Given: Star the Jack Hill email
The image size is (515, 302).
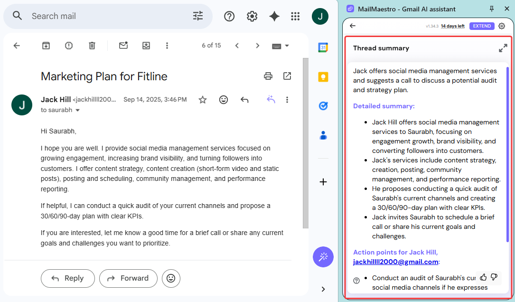Looking at the screenshot, I should (203, 100).
